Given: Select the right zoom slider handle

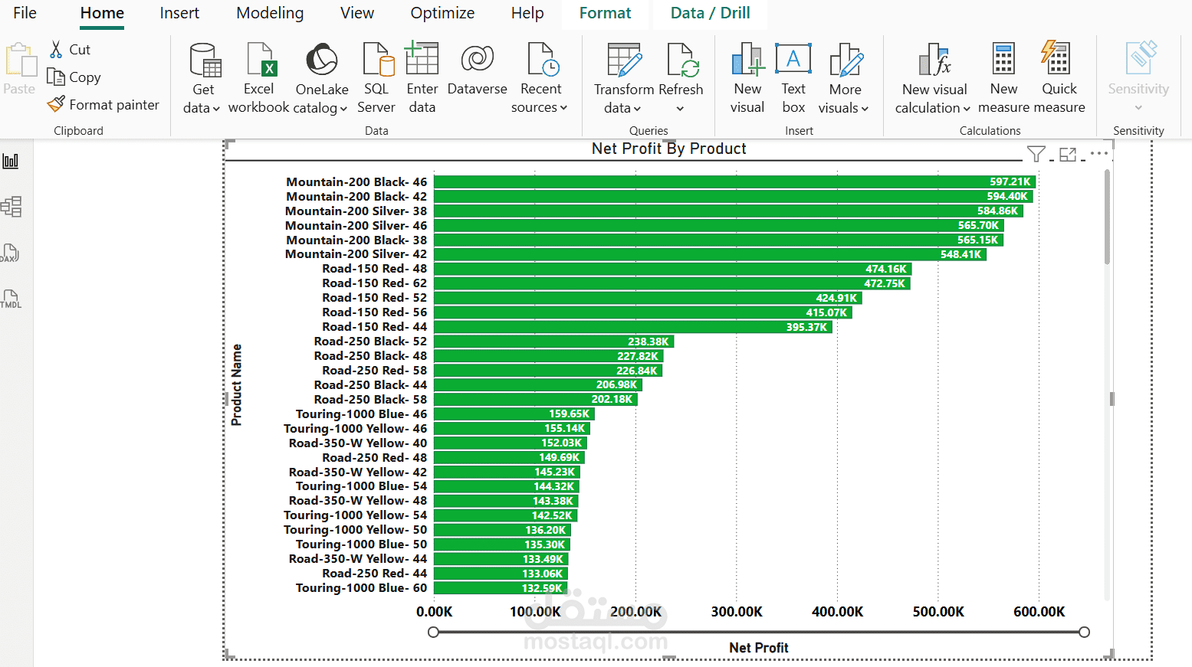Looking at the screenshot, I should (x=1084, y=632).
